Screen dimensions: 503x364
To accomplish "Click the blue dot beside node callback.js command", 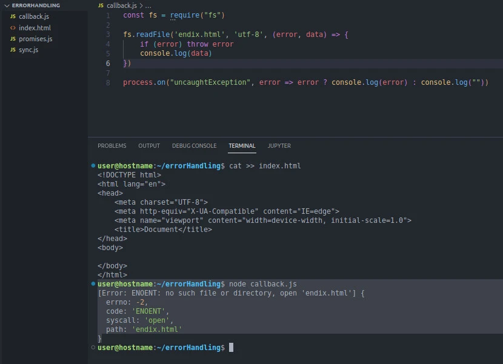I will click(x=93, y=283).
